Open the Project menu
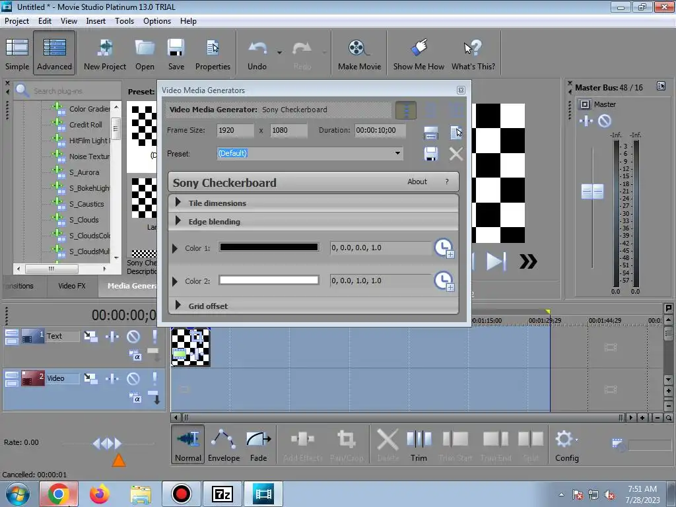Image resolution: width=676 pixels, height=507 pixels. pos(17,21)
